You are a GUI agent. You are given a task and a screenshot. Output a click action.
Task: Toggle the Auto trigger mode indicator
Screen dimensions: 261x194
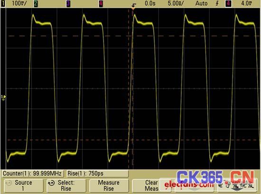(201, 3)
